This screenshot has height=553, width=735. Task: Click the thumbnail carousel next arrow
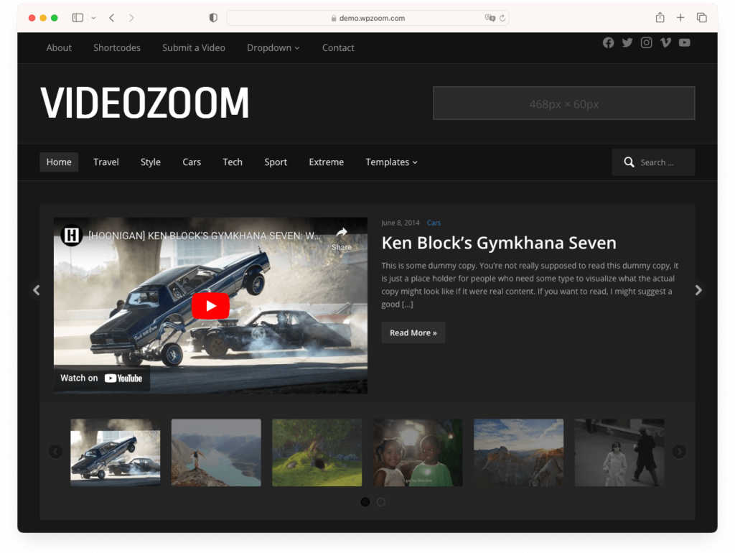pos(679,452)
